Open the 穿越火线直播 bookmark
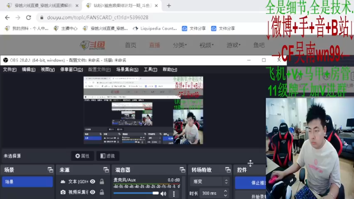Viewport: 354px width, 199px height. pos(105,28)
